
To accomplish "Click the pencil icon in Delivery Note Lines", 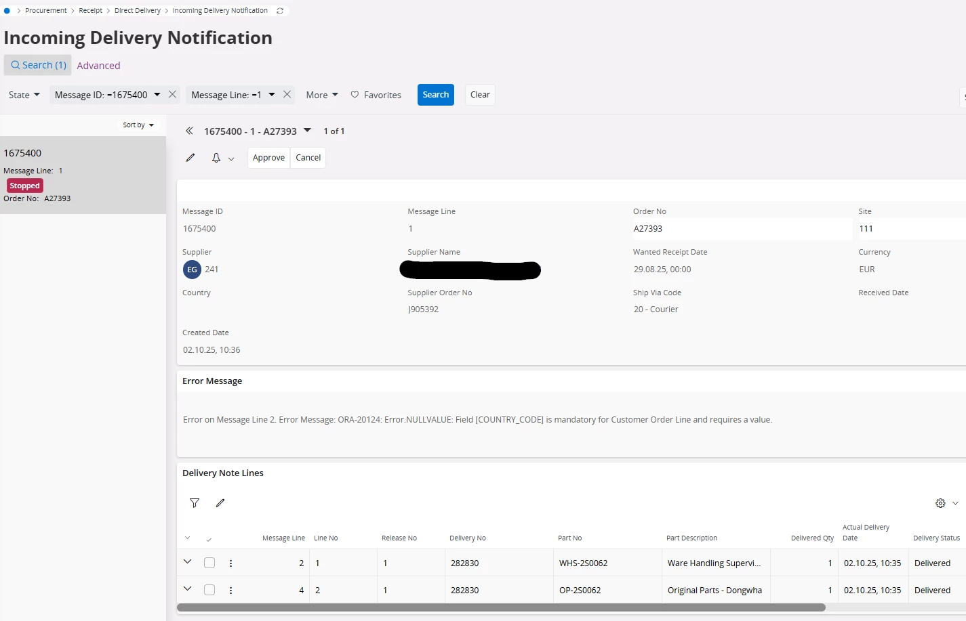I will coord(220,503).
